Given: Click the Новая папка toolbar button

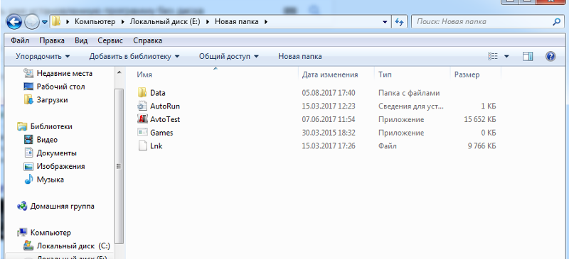Looking at the screenshot, I should [x=299, y=57].
